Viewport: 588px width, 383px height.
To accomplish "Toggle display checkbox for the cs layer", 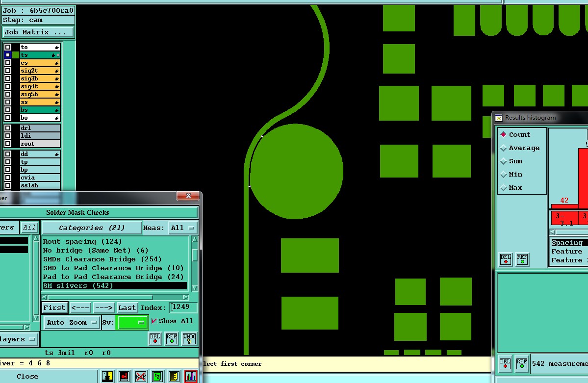I will 7,63.
